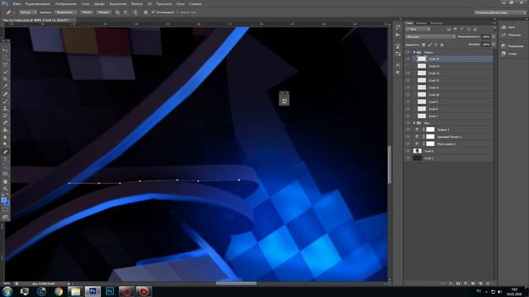
Task: Select the Path Selection tool
Action: point(5,167)
